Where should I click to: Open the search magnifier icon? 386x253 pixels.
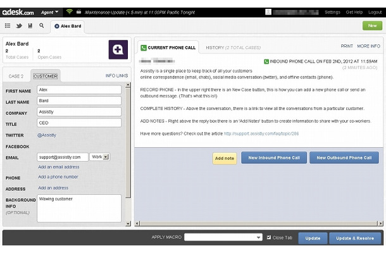coord(42,25)
